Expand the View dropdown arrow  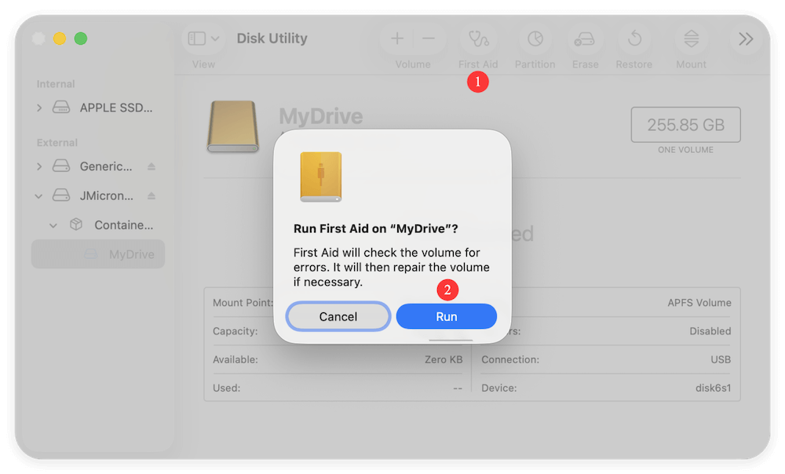(215, 38)
